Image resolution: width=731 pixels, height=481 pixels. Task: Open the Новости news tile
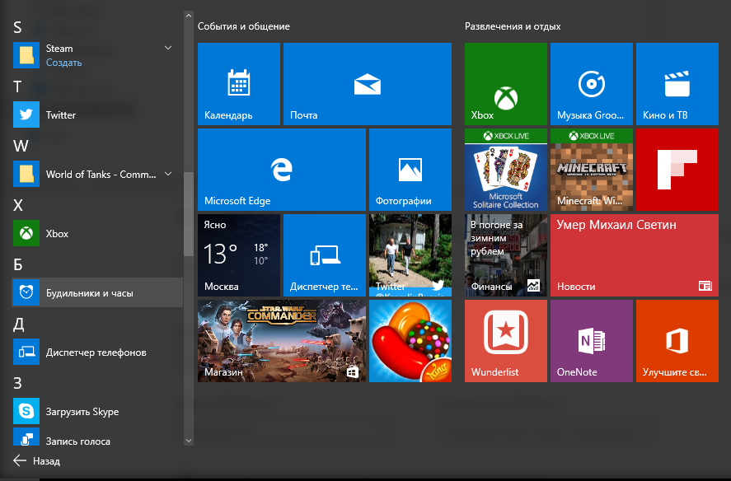tap(635, 255)
